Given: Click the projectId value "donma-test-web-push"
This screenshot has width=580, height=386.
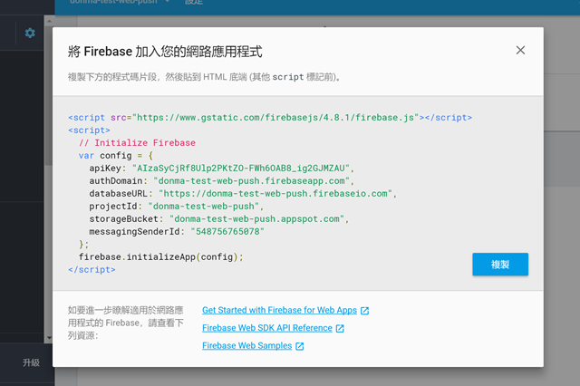Looking at the screenshot, I should pos(203,206).
